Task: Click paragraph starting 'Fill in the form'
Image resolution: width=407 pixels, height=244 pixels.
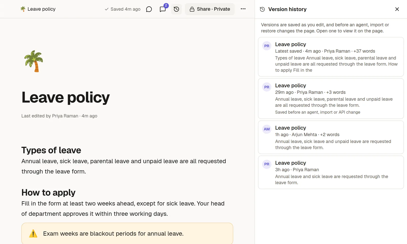Action: tap(123, 209)
